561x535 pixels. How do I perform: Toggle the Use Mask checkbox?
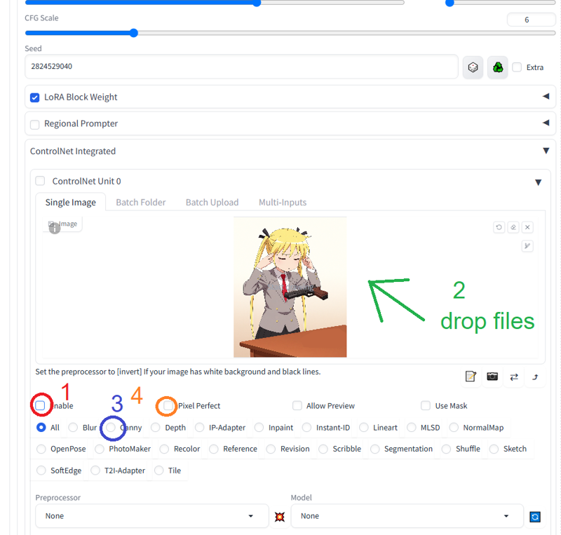(426, 405)
